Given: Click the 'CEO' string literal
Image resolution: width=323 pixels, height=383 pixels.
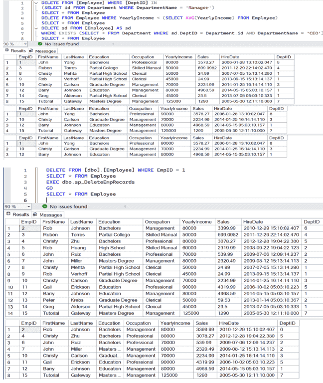Looking at the screenshot, I should point(314,33).
